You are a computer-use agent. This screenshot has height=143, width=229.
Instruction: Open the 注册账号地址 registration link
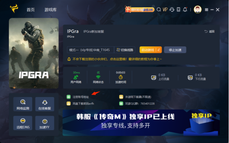[81, 97]
